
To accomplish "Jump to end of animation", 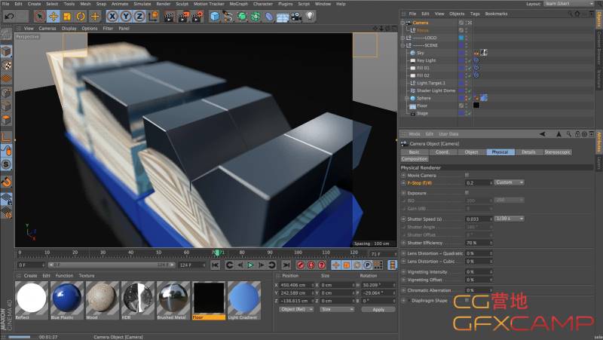I will [x=286, y=265].
